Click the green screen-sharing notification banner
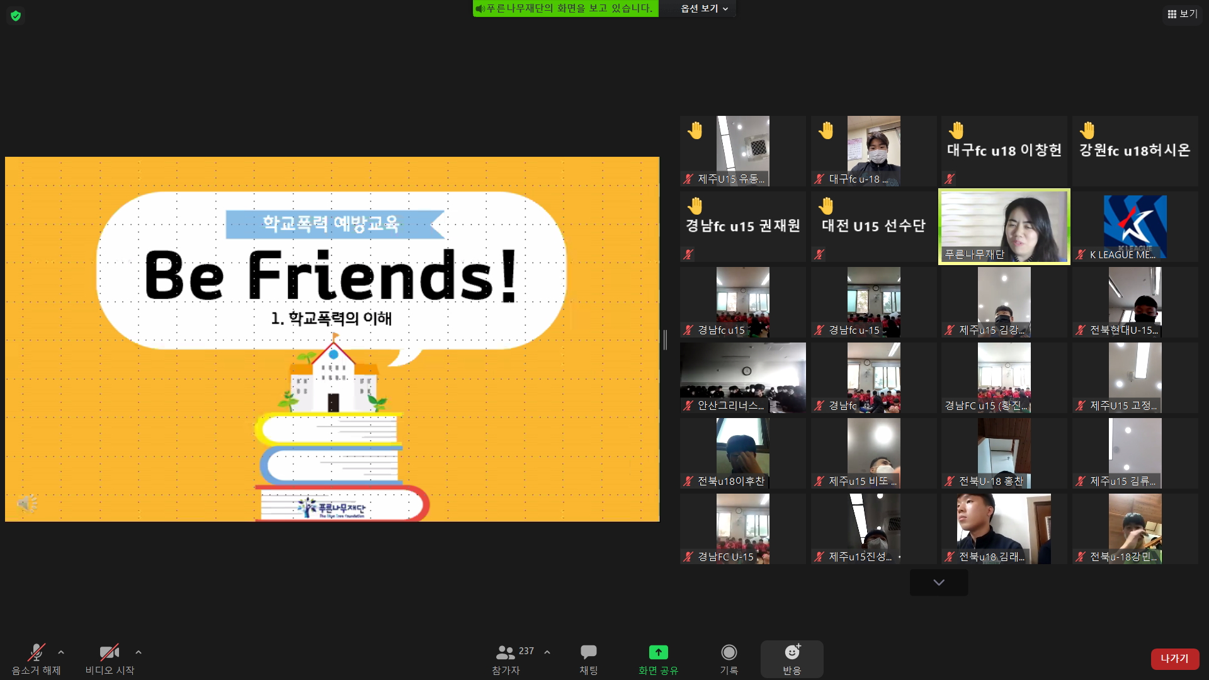 [x=565, y=9]
